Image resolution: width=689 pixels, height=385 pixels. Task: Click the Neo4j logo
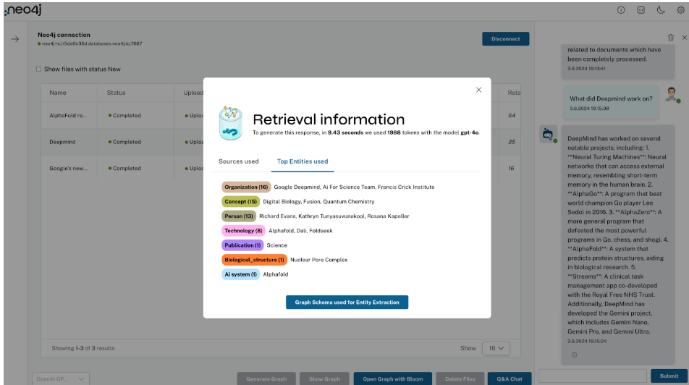pyautogui.click(x=23, y=10)
